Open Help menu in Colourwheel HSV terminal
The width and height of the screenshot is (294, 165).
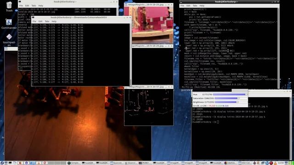coord(54,22)
